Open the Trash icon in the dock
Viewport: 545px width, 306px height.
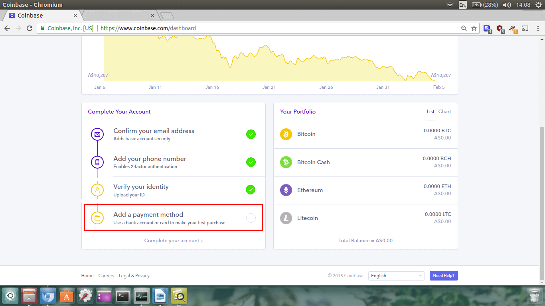click(x=534, y=296)
